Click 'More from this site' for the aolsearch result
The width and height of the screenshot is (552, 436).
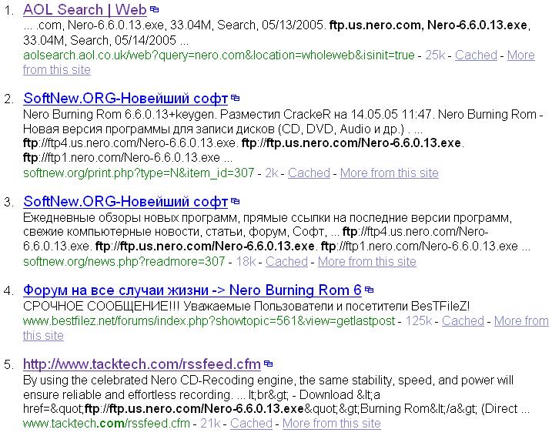coord(521,55)
